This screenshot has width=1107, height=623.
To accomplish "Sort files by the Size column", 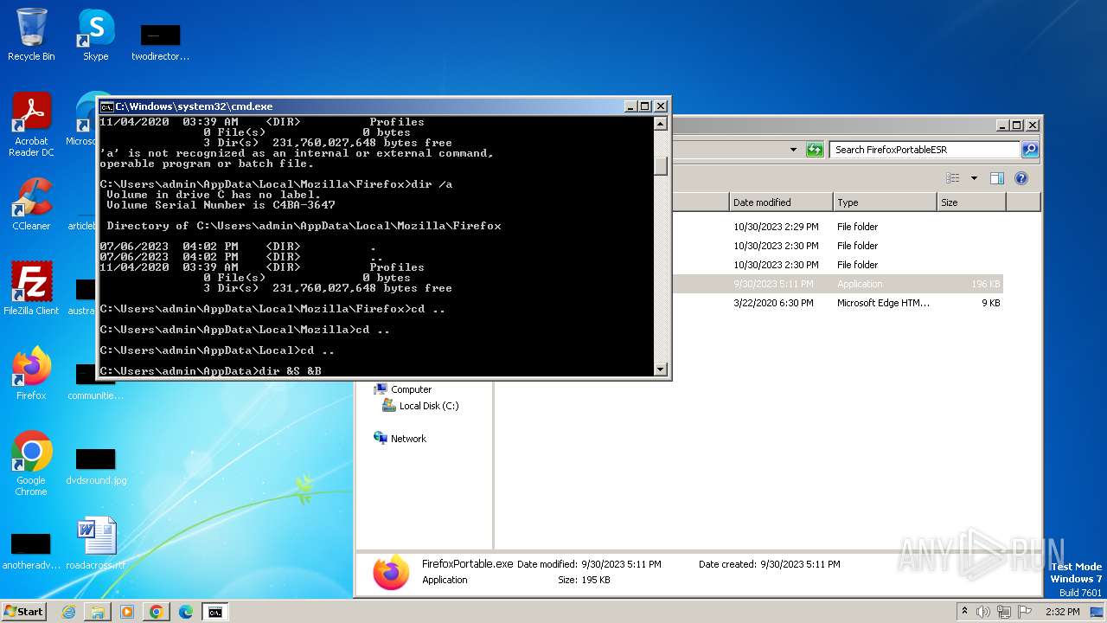I will click(x=971, y=202).
